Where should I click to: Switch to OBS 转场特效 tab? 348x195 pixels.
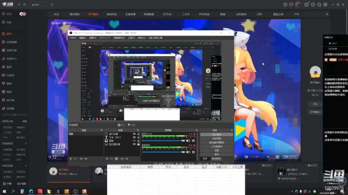coord(216,159)
